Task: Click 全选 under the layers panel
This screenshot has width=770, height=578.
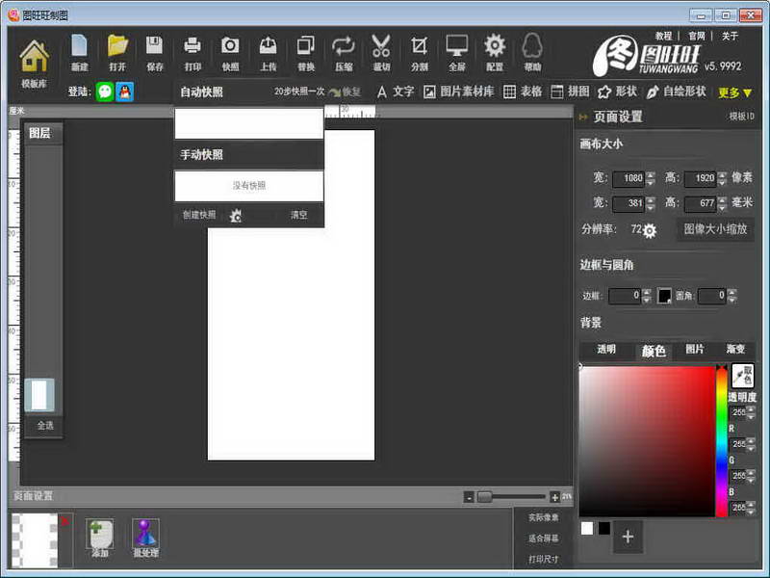Action: tap(45, 426)
